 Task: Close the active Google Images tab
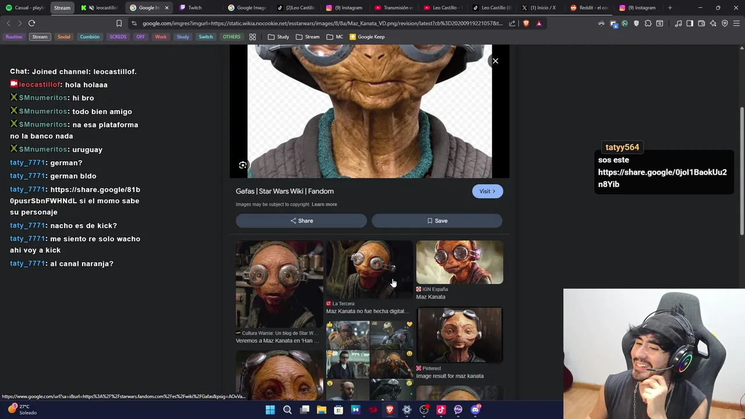click(x=167, y=8)
